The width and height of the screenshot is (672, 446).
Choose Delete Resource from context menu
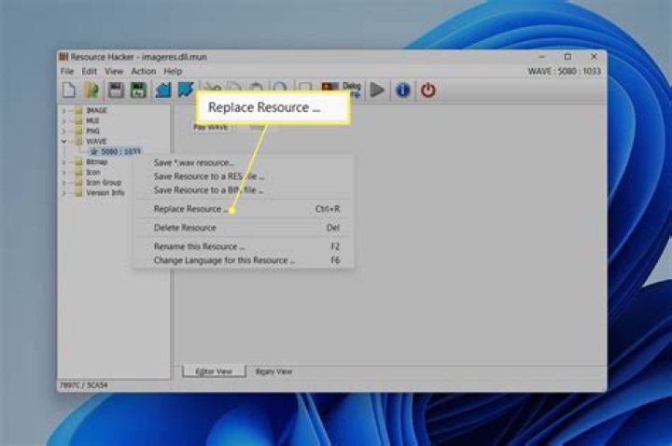point(185,228)
